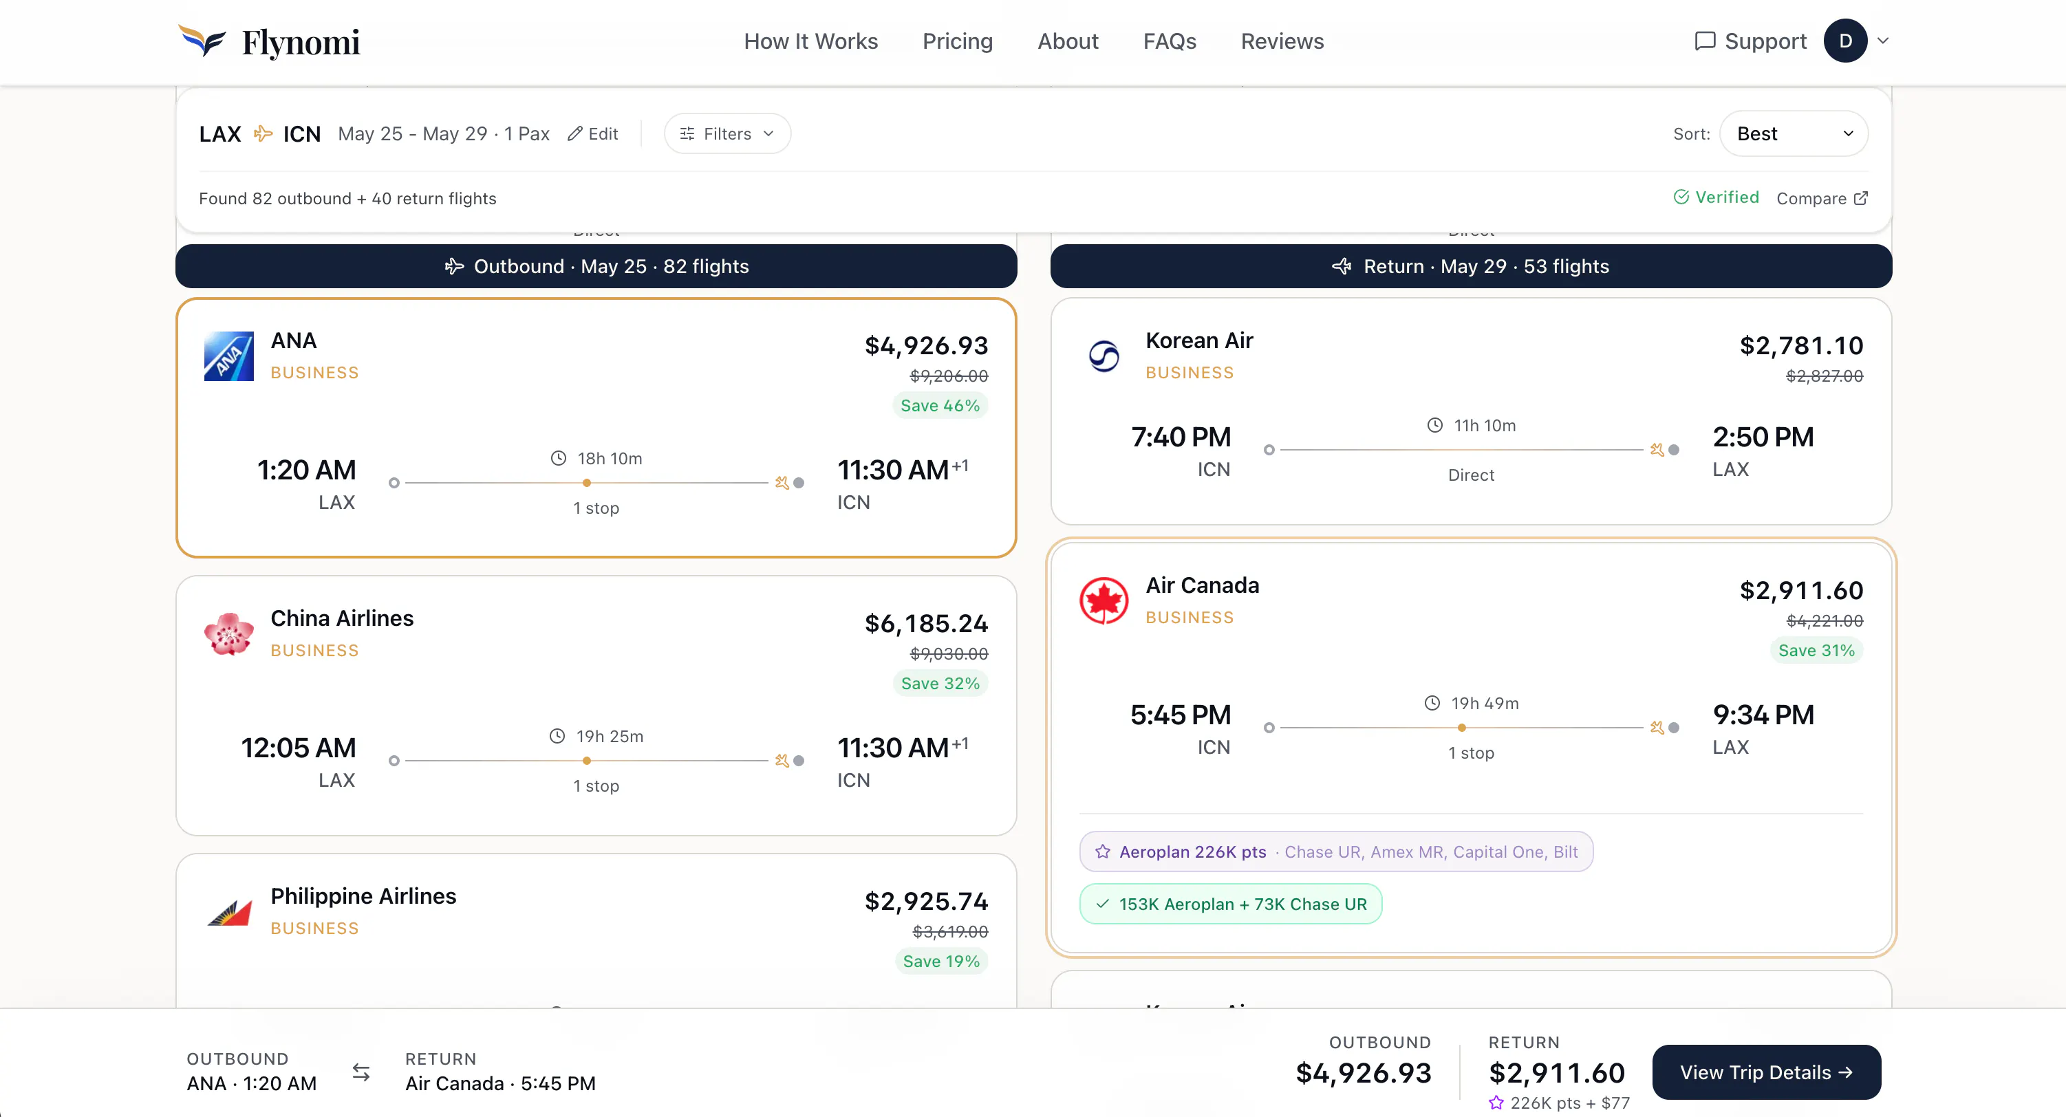2066x1117 pixels.
Task: Click the 1 stop label on ANA flight
Action: click(x=596, y=508)
